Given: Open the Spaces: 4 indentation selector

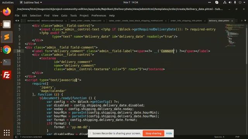Looking at the screenshot, I should [219, 137].
